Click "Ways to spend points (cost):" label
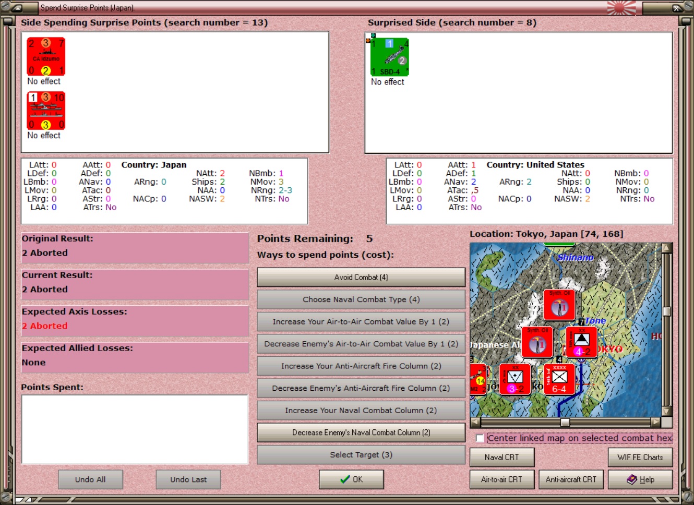The height and width of the screenshot is (505, 694). [x=326, y=255]
